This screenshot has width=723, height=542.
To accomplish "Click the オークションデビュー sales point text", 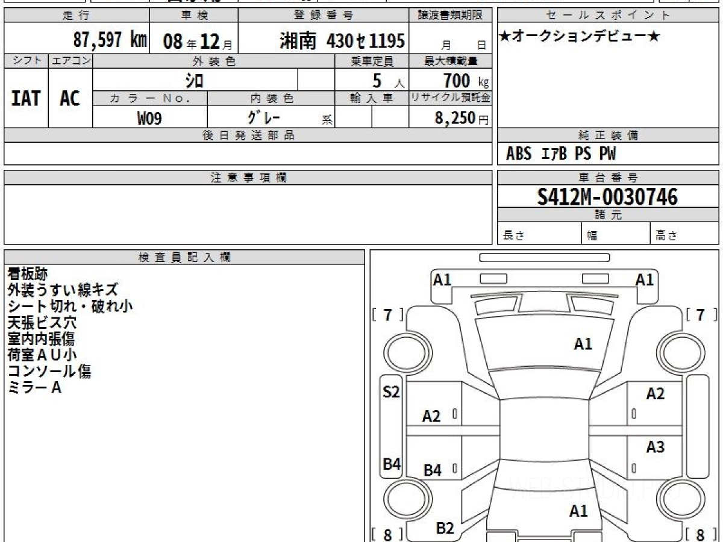I will (580, 37).
